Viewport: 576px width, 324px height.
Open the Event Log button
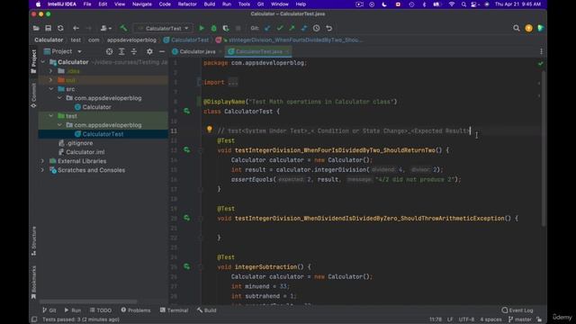517,310
